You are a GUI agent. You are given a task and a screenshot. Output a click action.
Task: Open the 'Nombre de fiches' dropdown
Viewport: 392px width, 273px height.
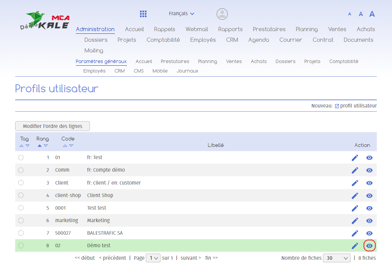click(337, 258)
